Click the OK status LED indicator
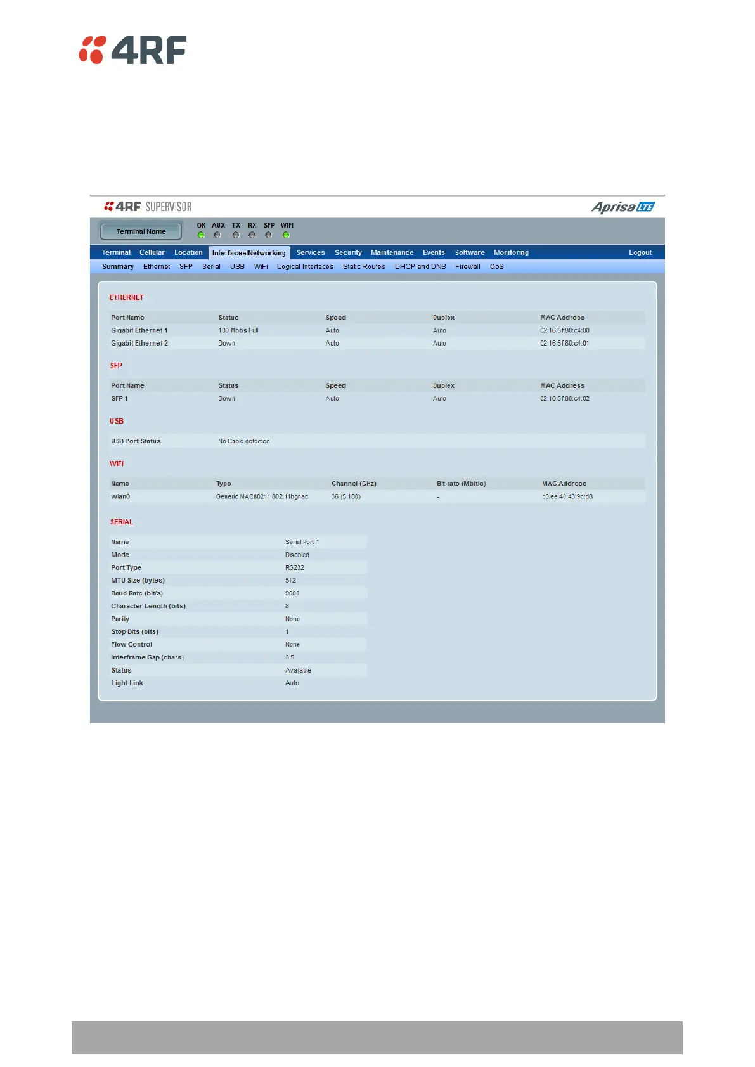This screenshot has width=755, height=1067. point(201,235)
